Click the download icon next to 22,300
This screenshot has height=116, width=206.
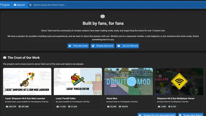(108, 107)
